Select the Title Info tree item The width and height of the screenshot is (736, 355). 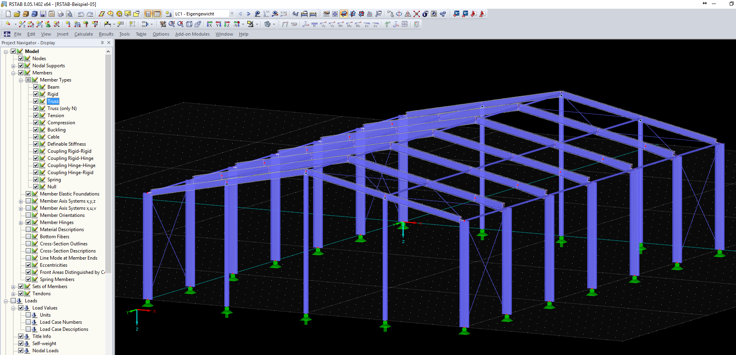(x=42, y=336)
